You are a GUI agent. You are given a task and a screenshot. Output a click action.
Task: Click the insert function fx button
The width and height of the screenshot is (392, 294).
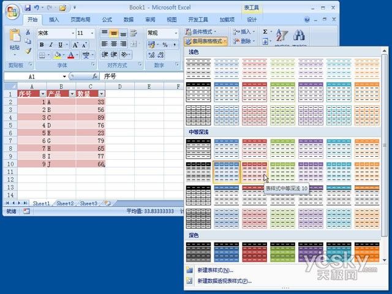(95, 76)
